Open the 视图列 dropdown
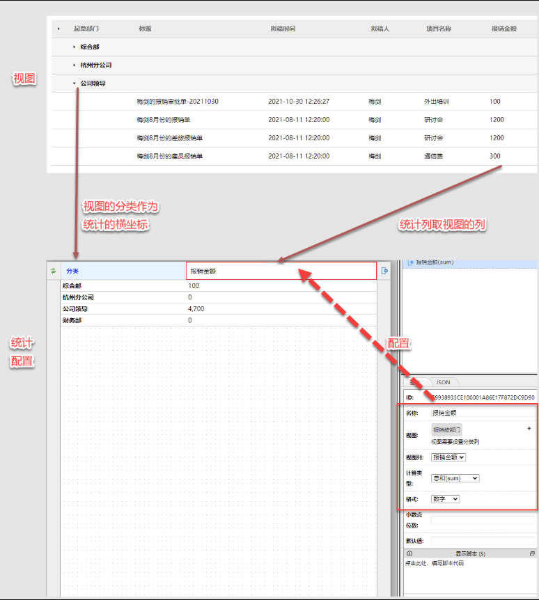Image resolution: width=539 pixels, height=600 pixels. 448,457
